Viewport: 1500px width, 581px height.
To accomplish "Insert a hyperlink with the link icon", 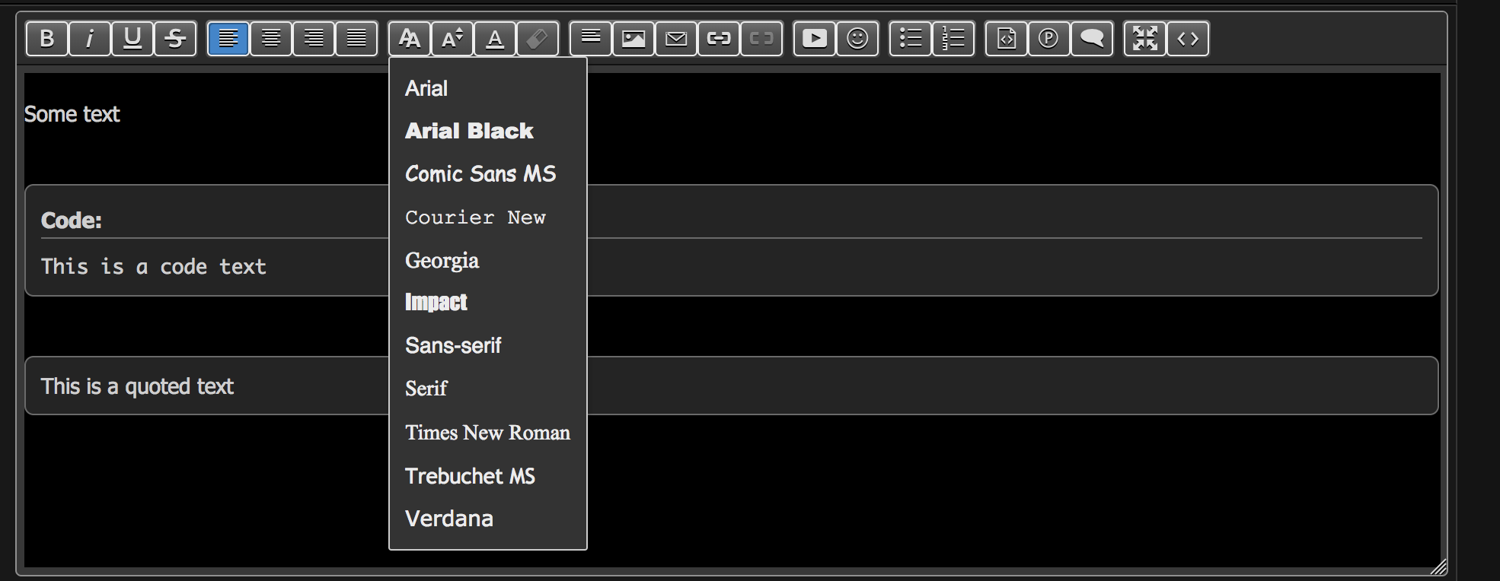I will pos(719,38).
